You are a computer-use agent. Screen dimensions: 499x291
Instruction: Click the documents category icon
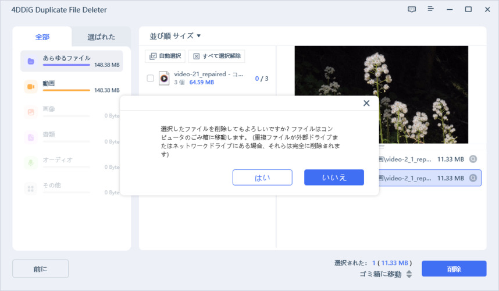point(31,137)
